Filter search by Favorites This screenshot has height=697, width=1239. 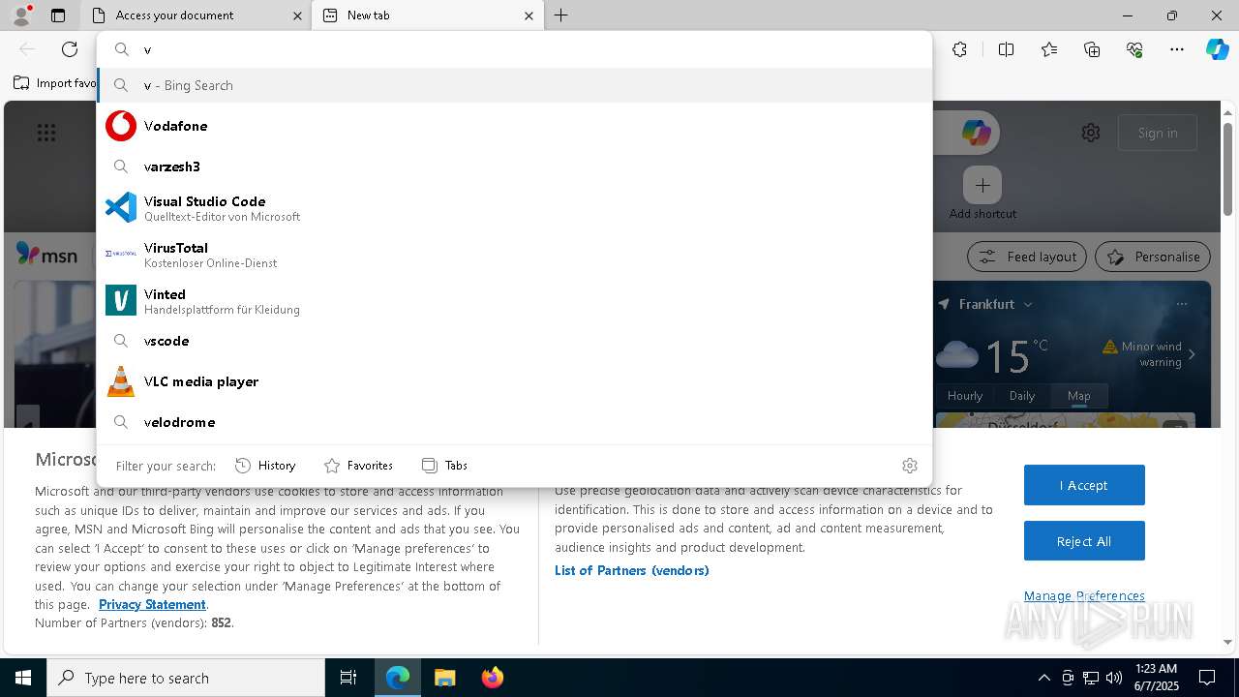[358, 466]
